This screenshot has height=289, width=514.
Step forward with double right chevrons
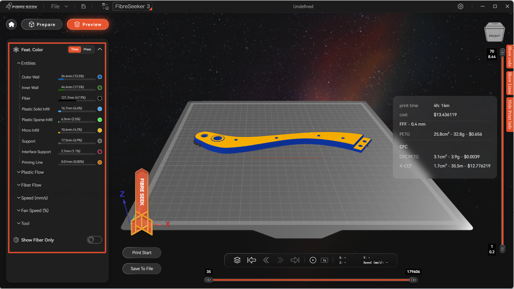coord(280,260)
